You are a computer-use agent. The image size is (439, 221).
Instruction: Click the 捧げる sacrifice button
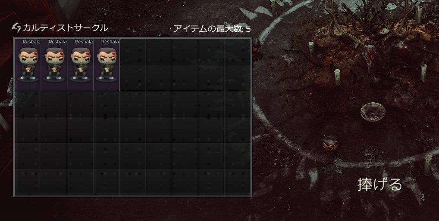(x=379, y=184)
